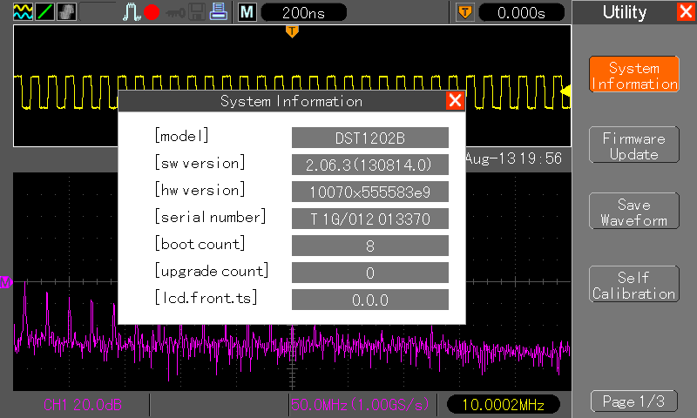Viewport: 697px width, 418px height.
Task: Open Firmware Update
Action: (634, 145)
